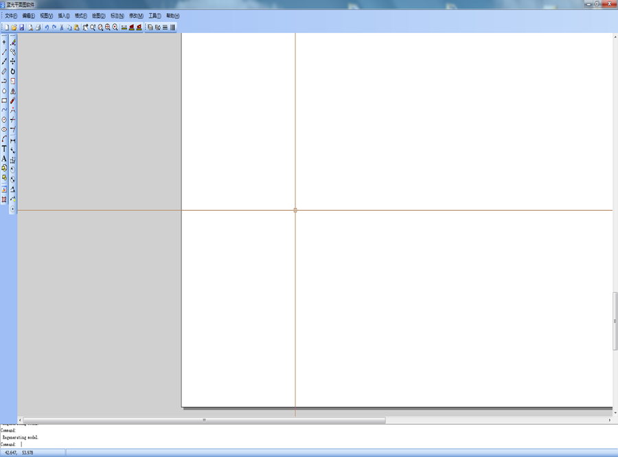Cut selection with scissors icon
The width and height of the screenshot is (618, 457).
(x=62, y=27)
